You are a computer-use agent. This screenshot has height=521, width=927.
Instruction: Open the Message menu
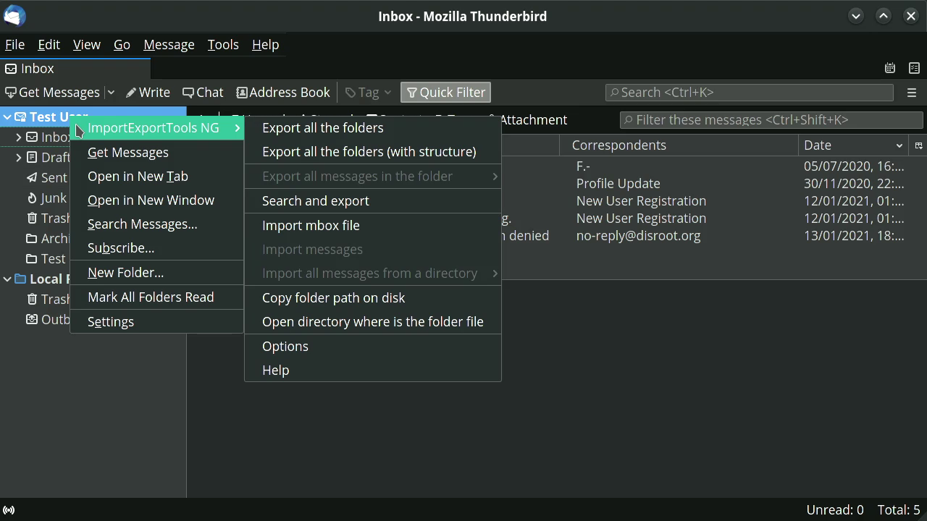point(169,45)
